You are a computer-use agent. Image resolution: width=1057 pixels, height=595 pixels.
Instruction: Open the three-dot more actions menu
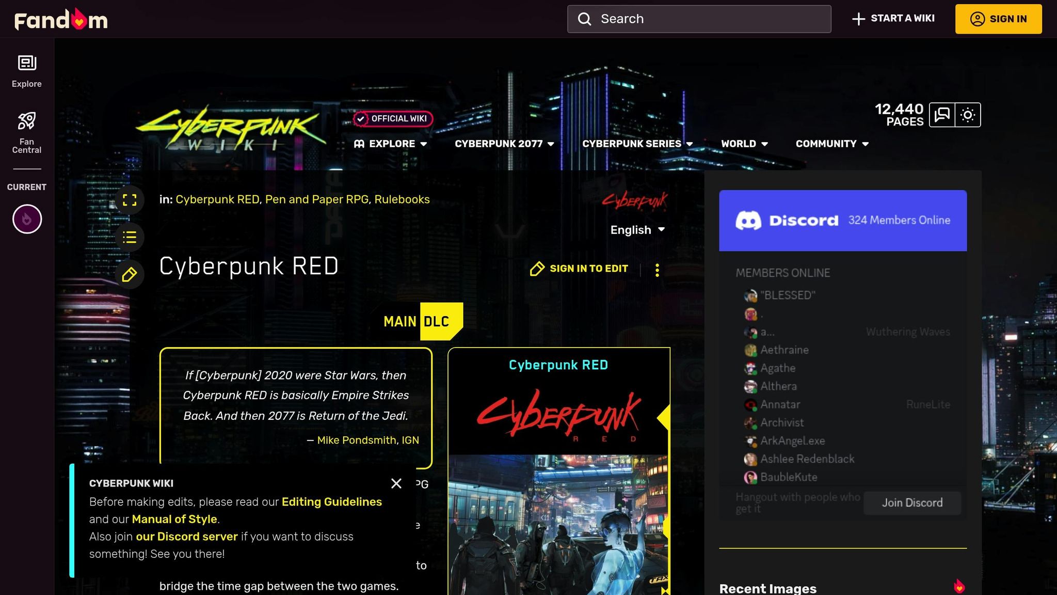tap(657, 270)
